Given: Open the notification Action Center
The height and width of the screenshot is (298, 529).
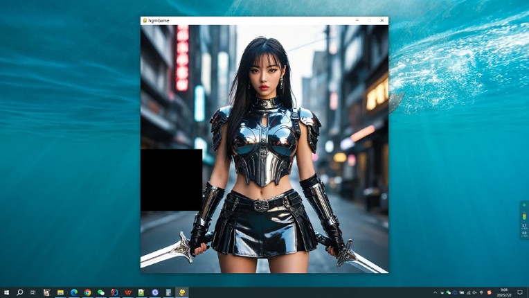Looking at the screenshot, I should tap(521, 292).
